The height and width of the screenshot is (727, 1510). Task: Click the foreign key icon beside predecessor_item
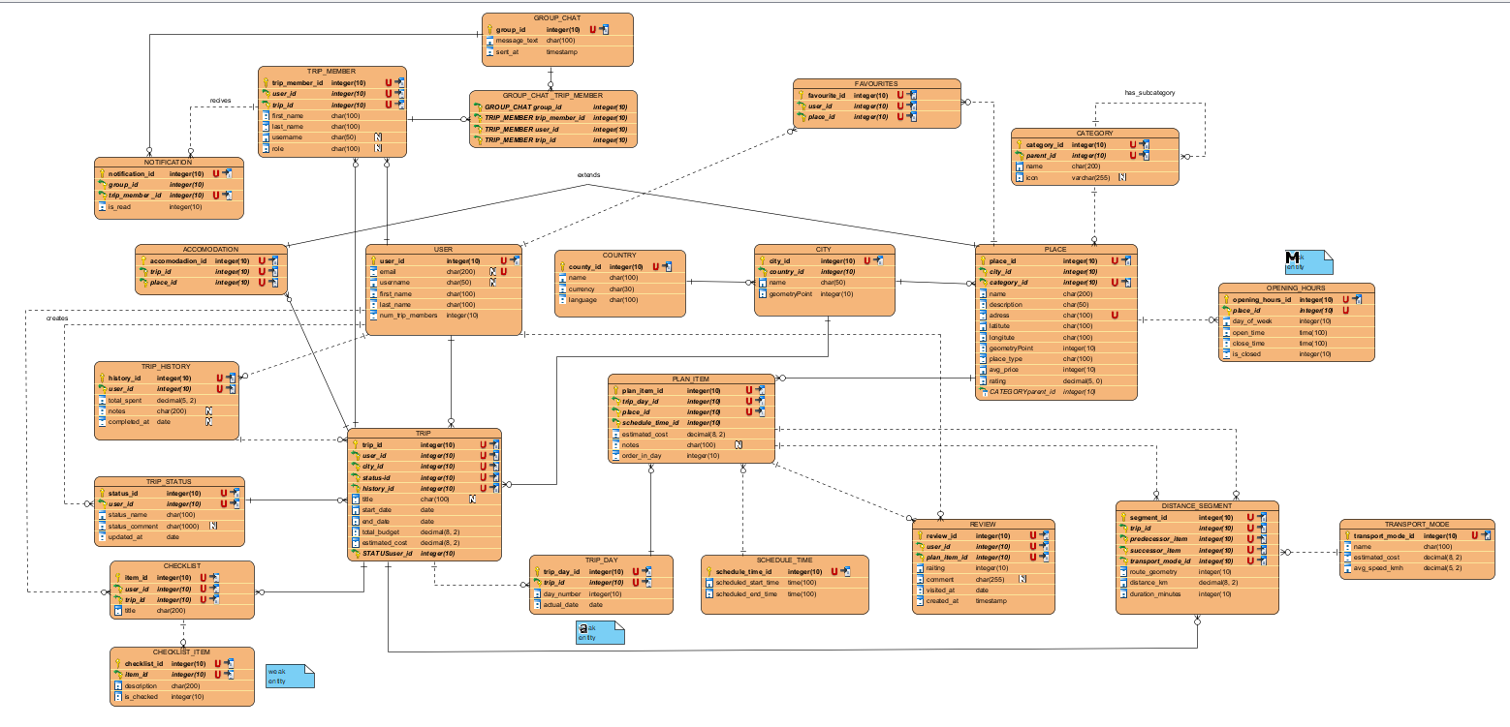[x=1124, y=539]
